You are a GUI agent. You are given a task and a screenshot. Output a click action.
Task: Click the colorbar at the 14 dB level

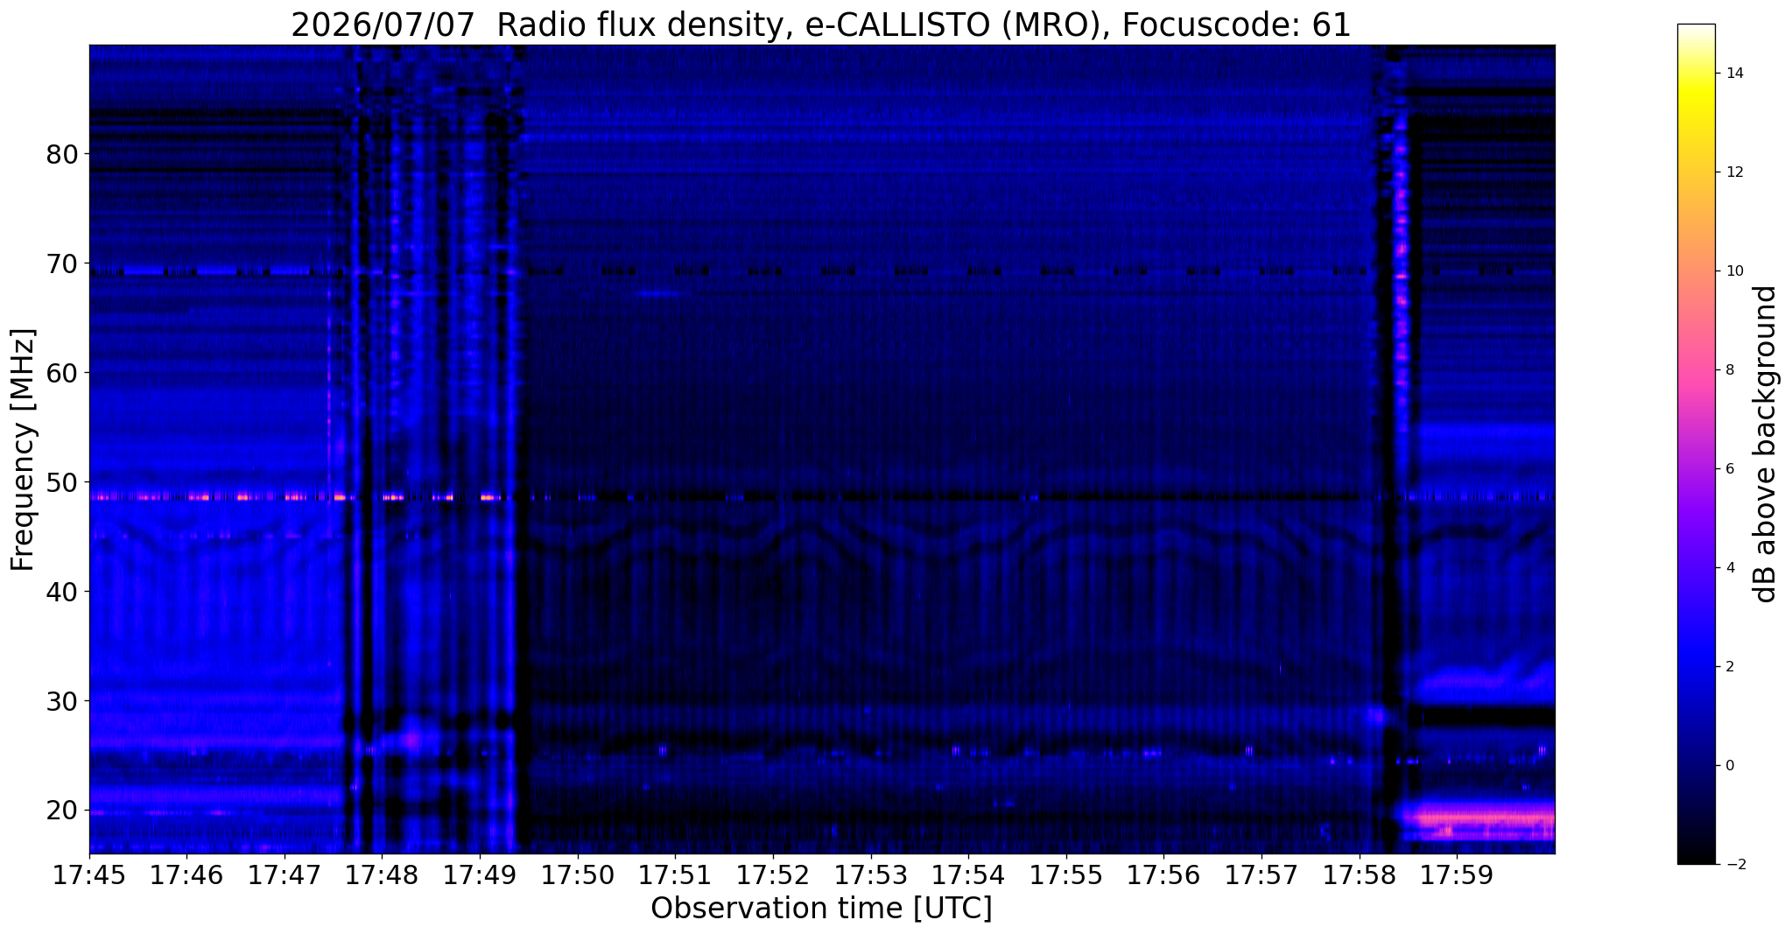pyautogui.click(x=1696, y=74)
